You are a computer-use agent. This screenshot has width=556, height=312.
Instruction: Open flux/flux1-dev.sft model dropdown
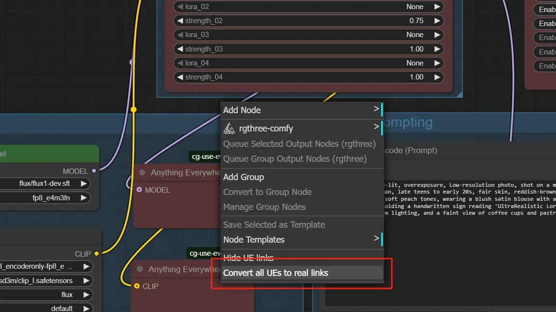click(45, 183)
